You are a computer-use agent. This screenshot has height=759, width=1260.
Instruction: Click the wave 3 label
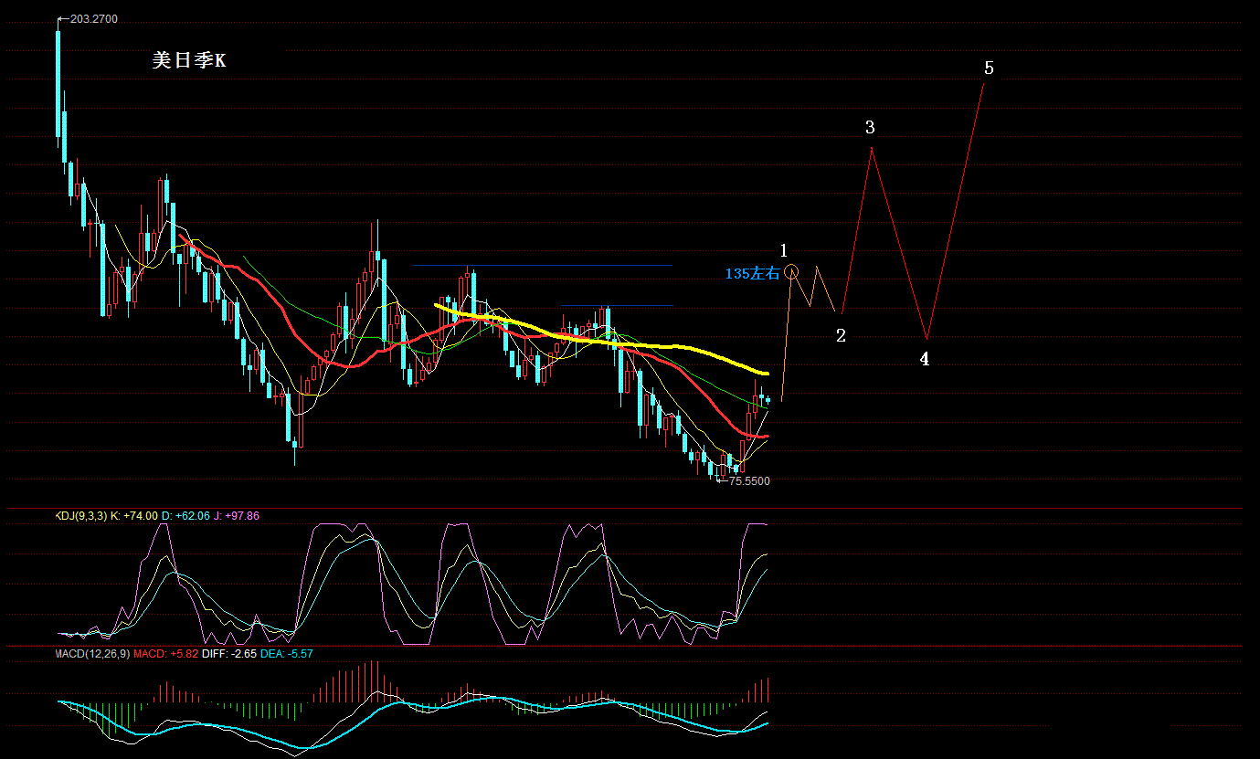pos(871,127)
